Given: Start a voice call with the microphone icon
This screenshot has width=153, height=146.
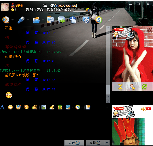Looking at the screenshot, I should pyautogui.click(x=21, y=20).
